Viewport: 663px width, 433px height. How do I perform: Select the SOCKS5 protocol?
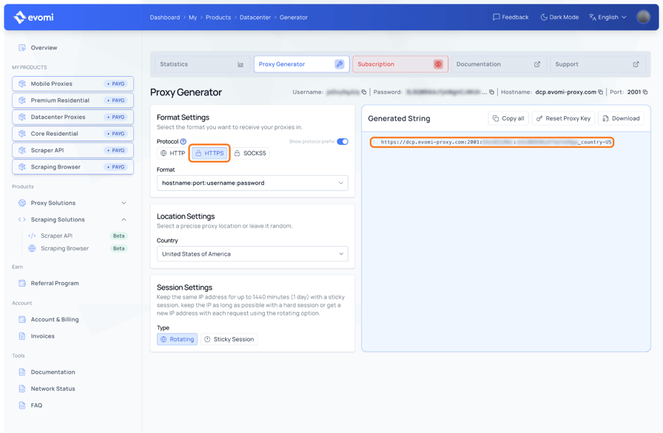[250, 153]
